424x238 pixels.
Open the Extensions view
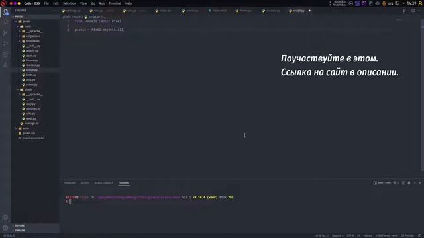point(5,54)
